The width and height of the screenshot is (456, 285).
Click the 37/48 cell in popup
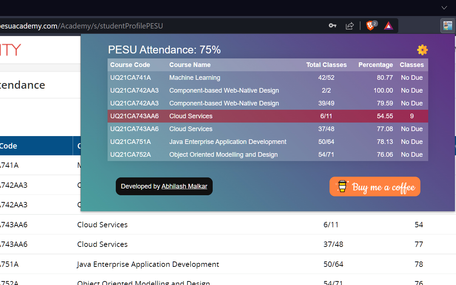point(326,129)
